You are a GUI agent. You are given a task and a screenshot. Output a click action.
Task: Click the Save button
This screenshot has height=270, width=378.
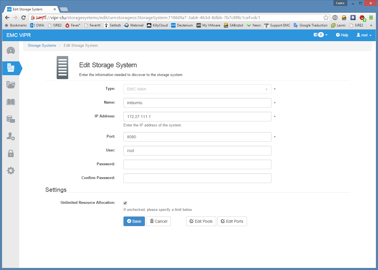[134, 221]
